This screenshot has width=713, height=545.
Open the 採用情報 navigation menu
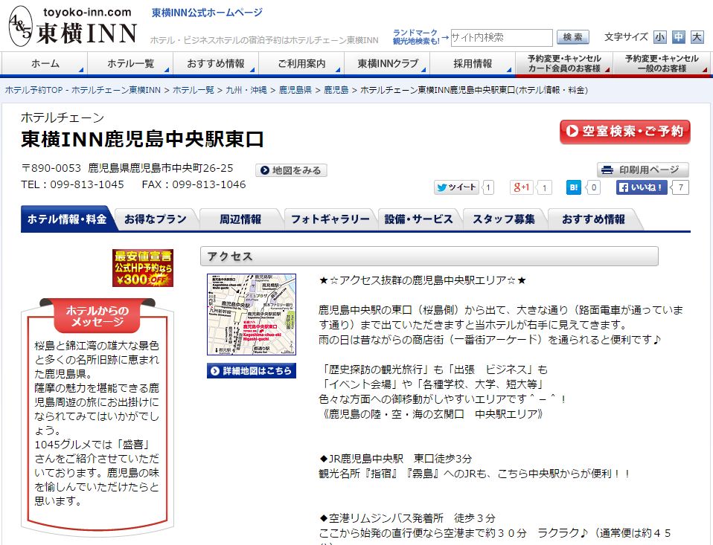tap(473, 64)
